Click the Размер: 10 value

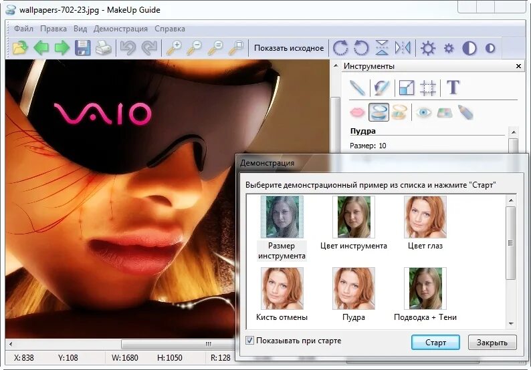(368, 146)
